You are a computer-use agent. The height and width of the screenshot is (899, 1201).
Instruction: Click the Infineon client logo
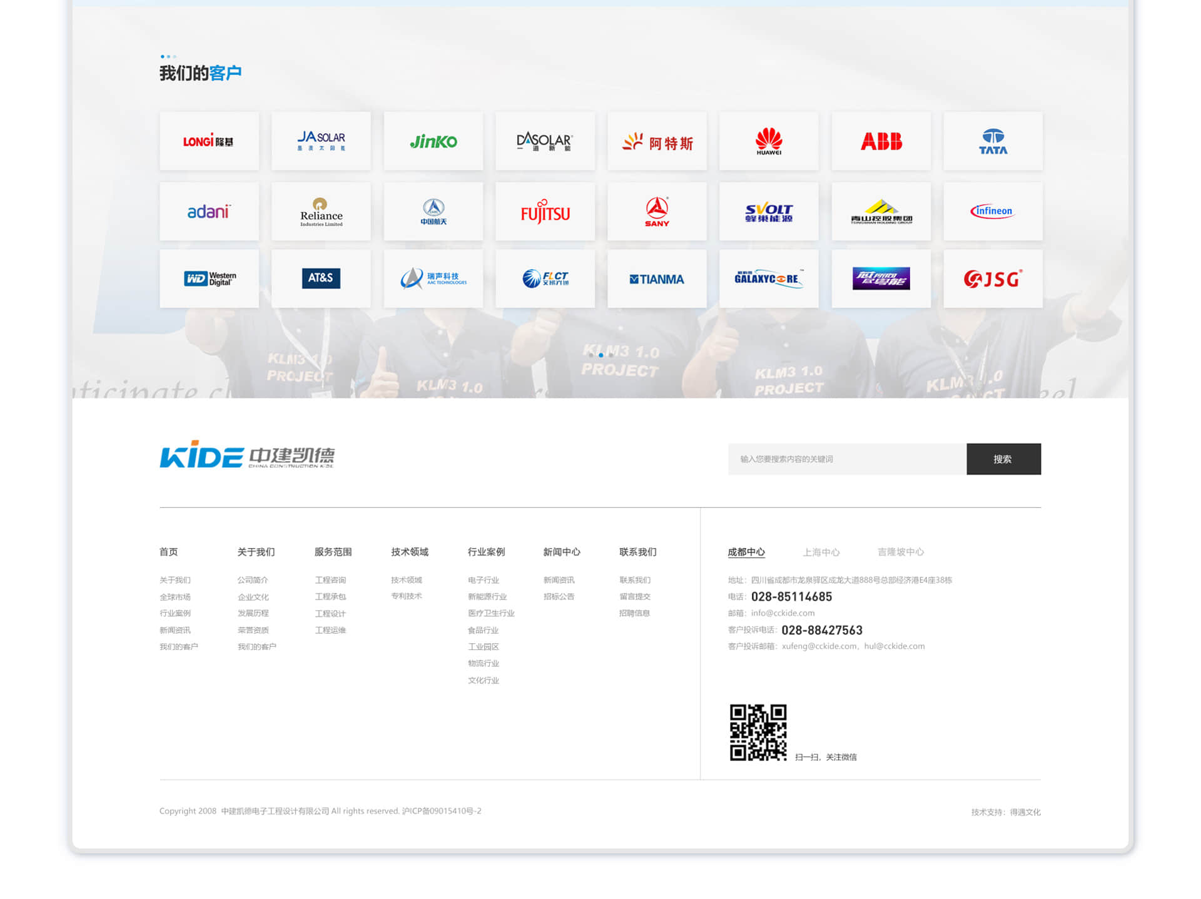coord(993,211)
